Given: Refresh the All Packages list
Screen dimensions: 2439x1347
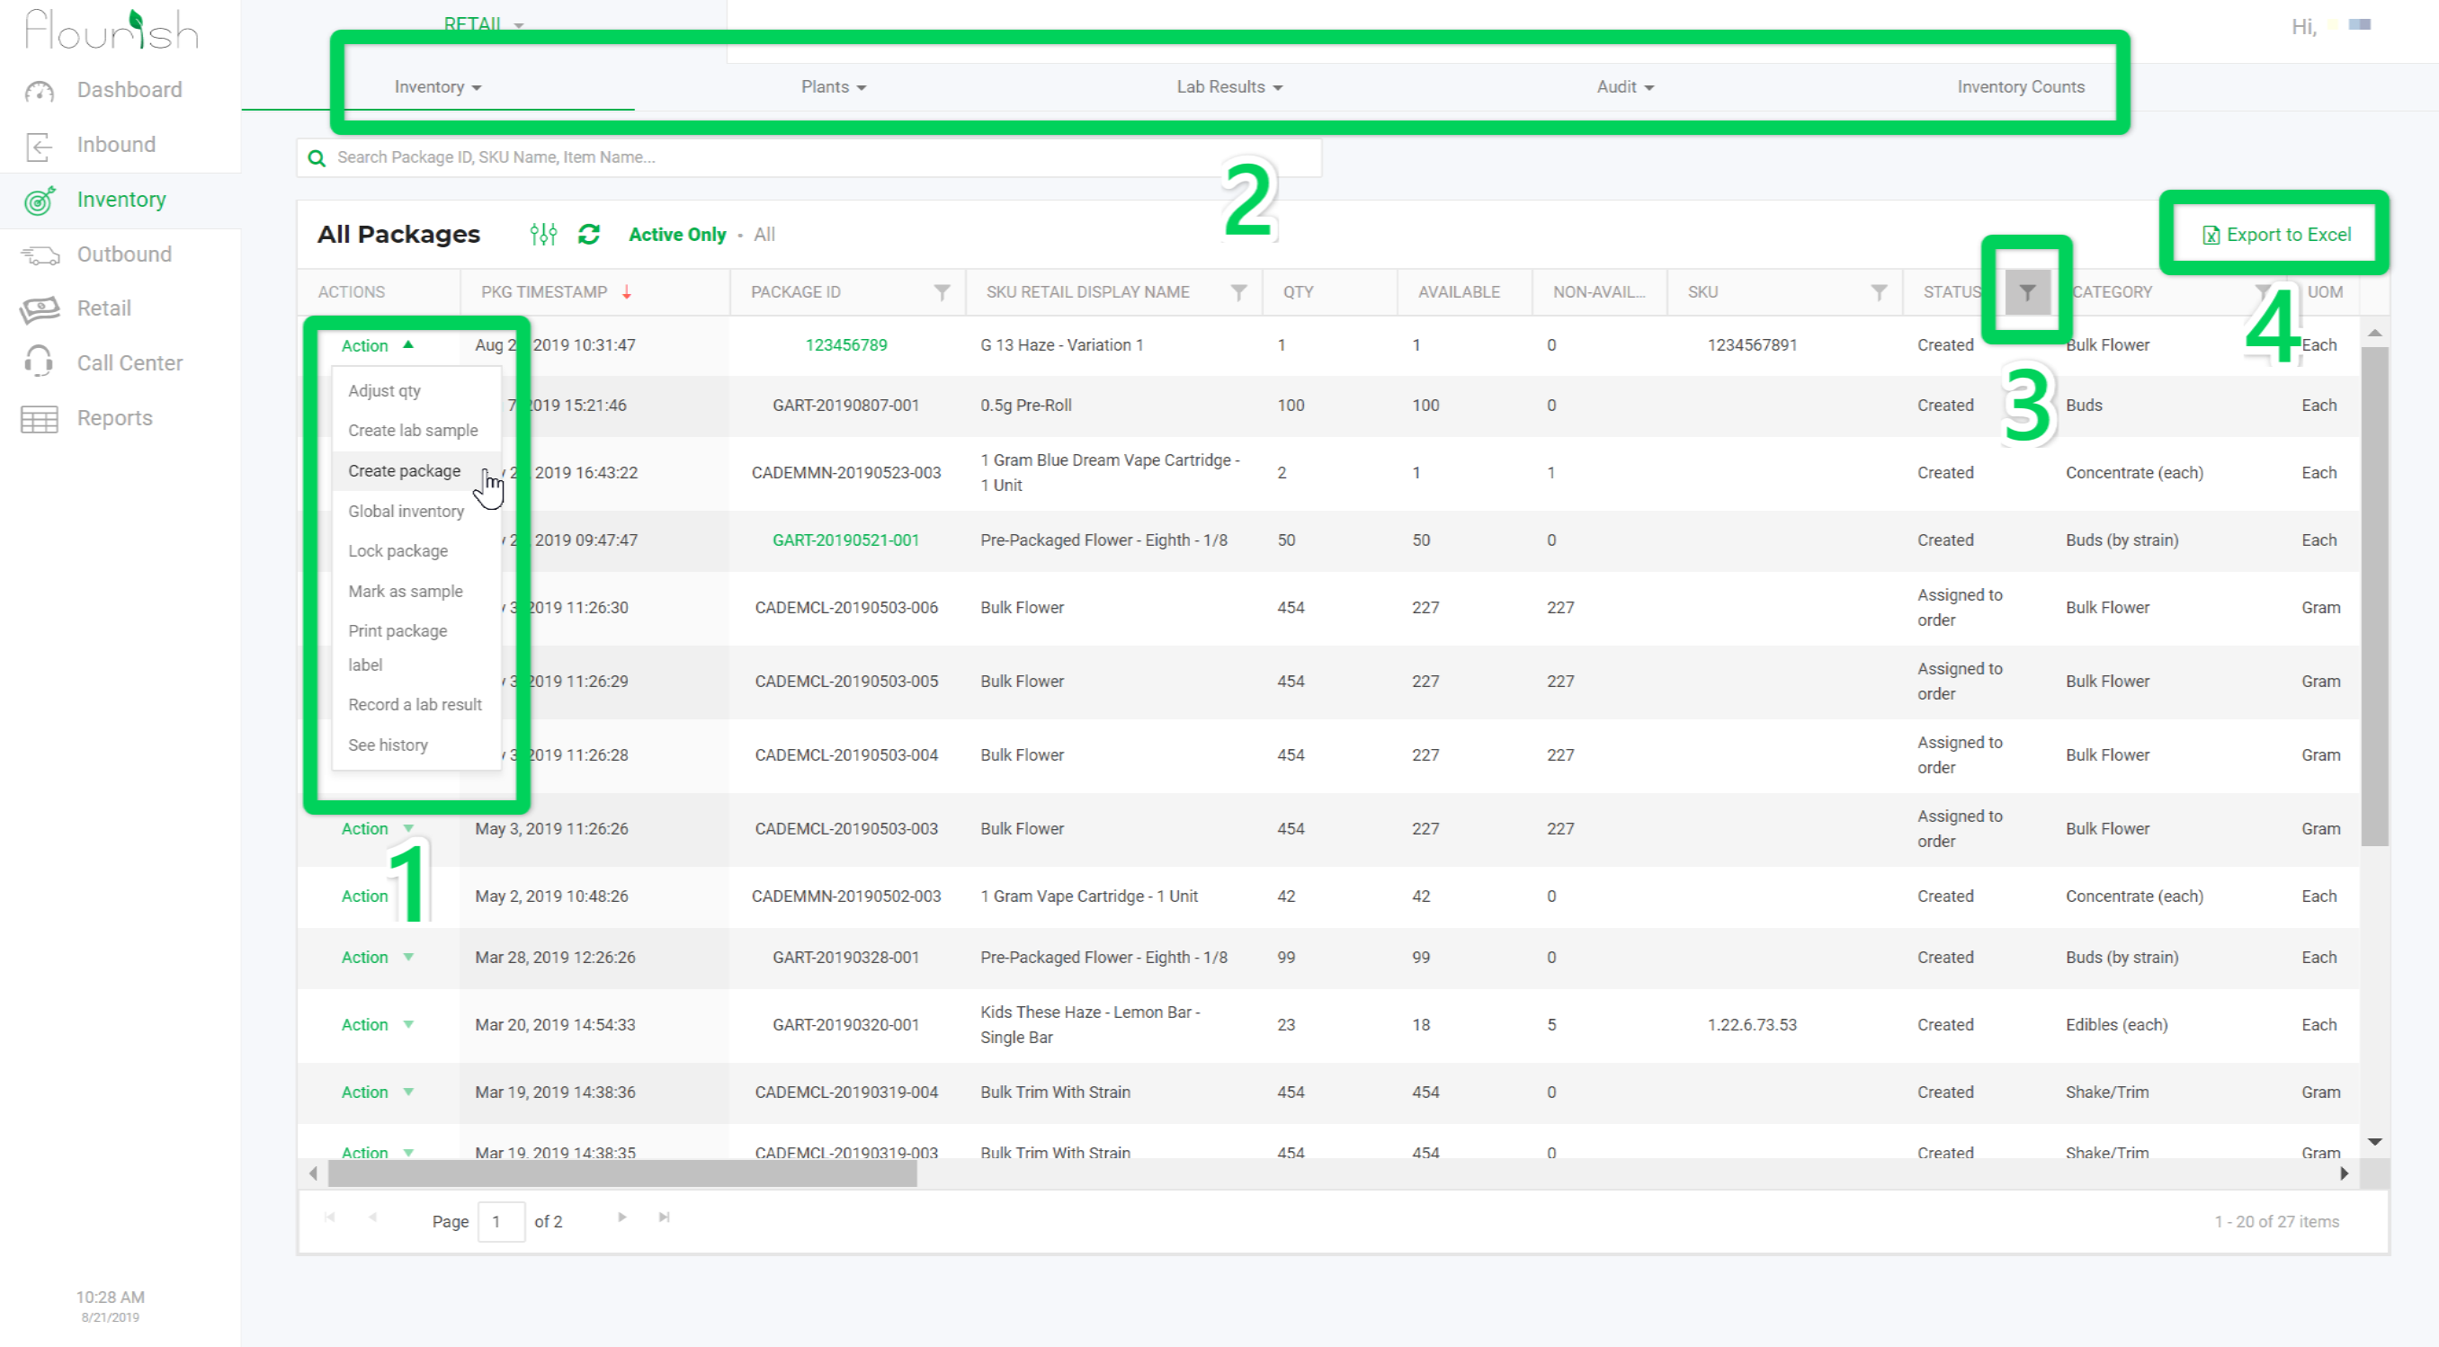Looking at the screenshot, I should [x=589, y=234].
